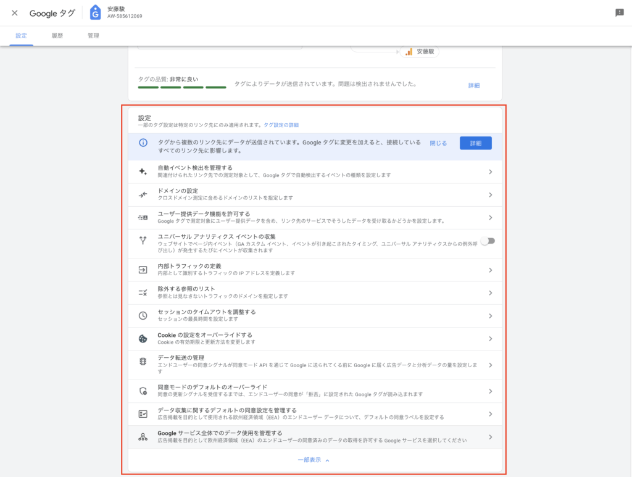Image resolution: width=632 pixels, height=477 pixels.
Task: Click the fork icon for ユニバーサル アナリティクス イベントの収集
Action: click(143, 241)
